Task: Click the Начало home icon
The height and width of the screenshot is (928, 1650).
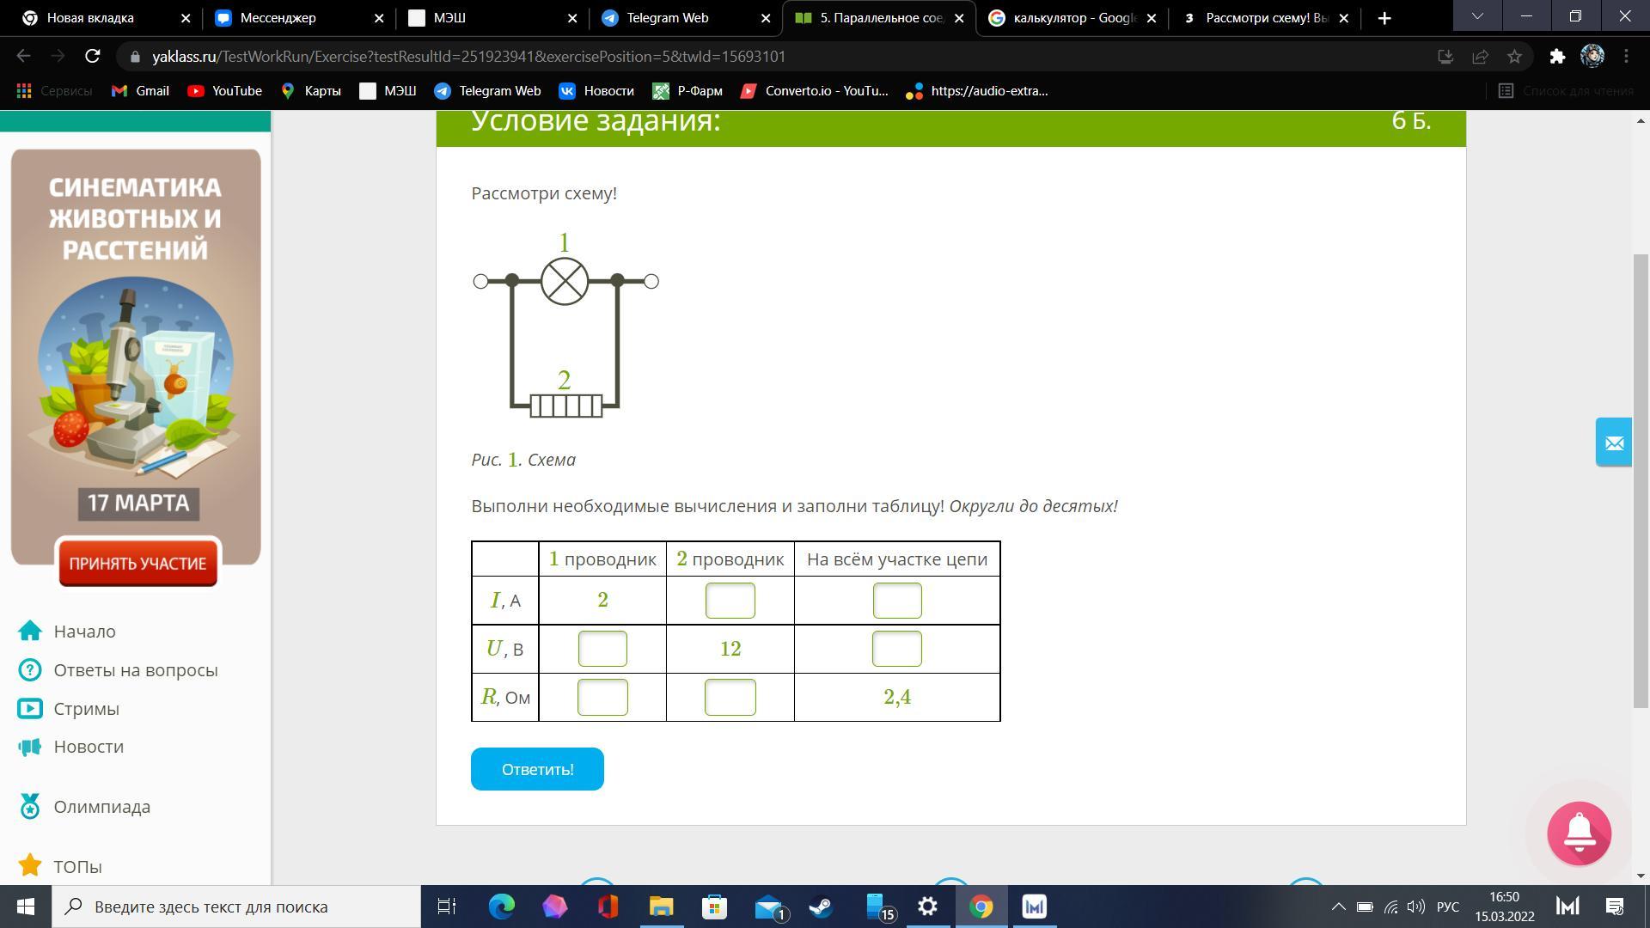Action: 30,631
